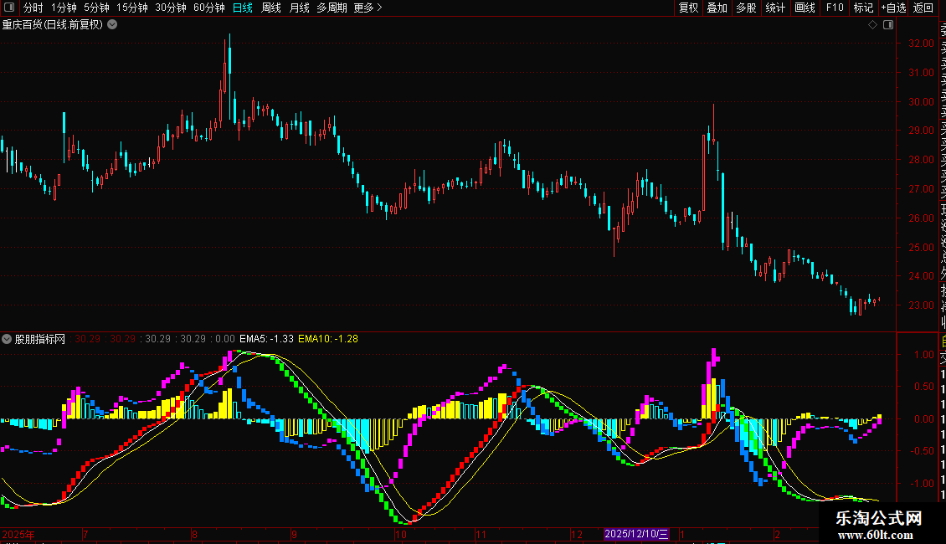
Task: Expand the 股朋指标网 indicator dropdown
Action: pyautogui.click(x=7, y=339)
